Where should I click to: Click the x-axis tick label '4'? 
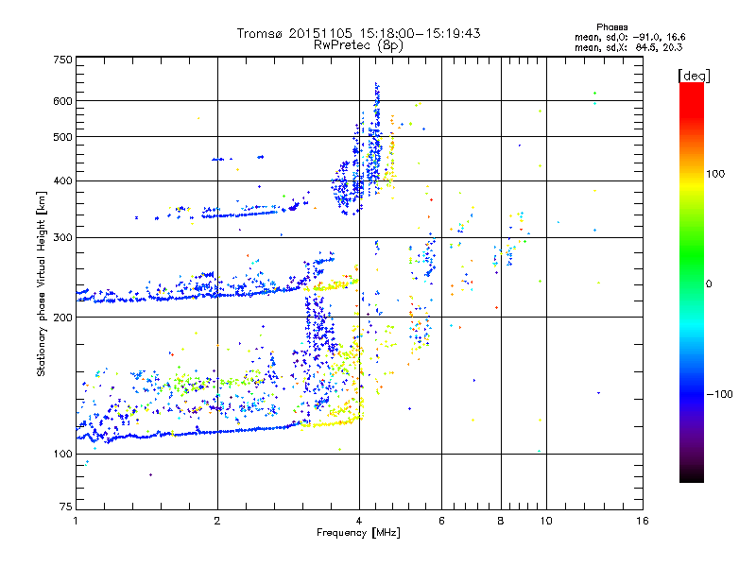click(x=359, y=521)
